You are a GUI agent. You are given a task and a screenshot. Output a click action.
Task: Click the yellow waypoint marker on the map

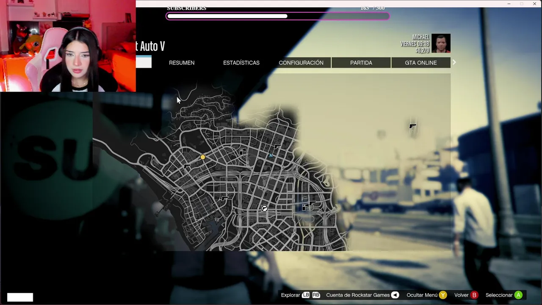click(203, 157)
